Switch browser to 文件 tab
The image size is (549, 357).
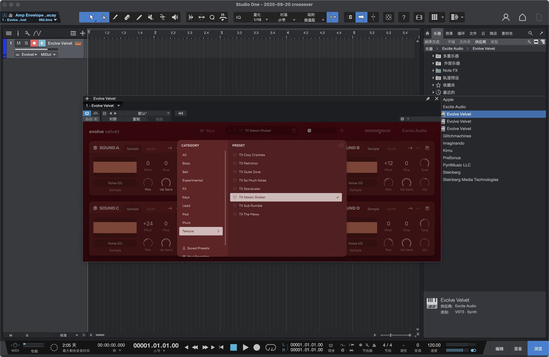(x=473, y=33)
